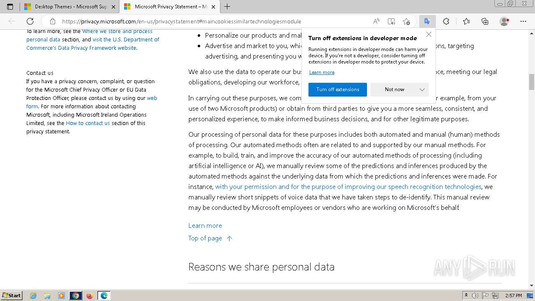Open Action Center flag tray icon

pyautogui.click(x=486, y=296)
